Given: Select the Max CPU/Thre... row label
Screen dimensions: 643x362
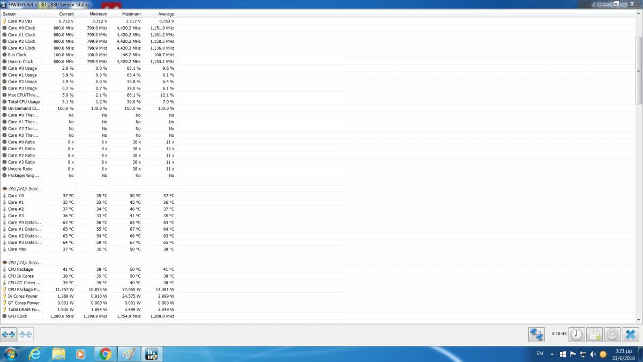Looking at the screenshot, I should tap(24, 95).
